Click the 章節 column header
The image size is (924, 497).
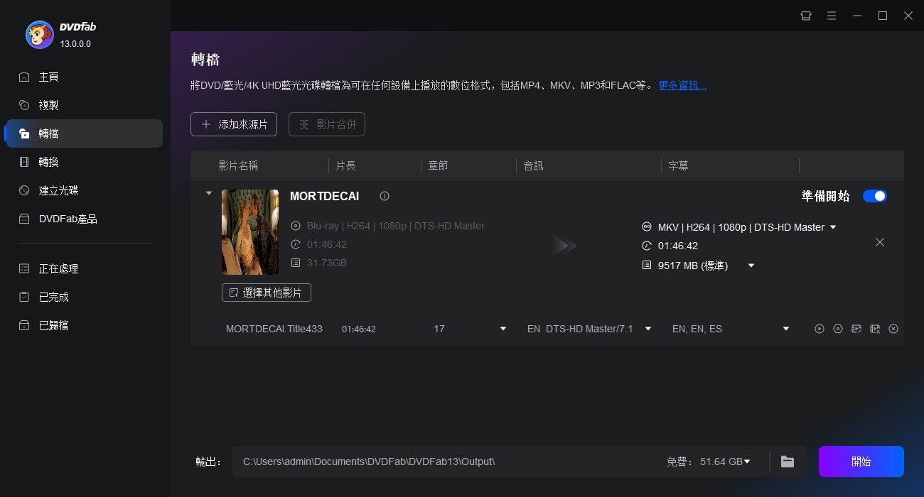pos(438,165)
